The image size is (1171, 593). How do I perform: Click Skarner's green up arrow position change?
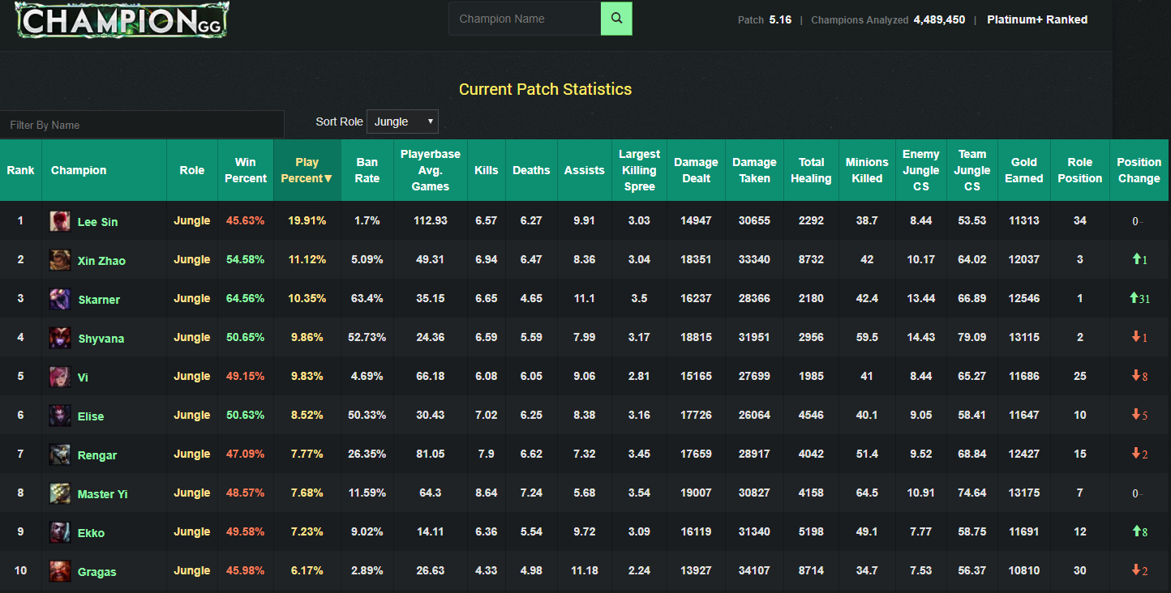[1134, 298]
